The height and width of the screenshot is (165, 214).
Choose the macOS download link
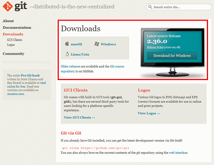[76, 44]
